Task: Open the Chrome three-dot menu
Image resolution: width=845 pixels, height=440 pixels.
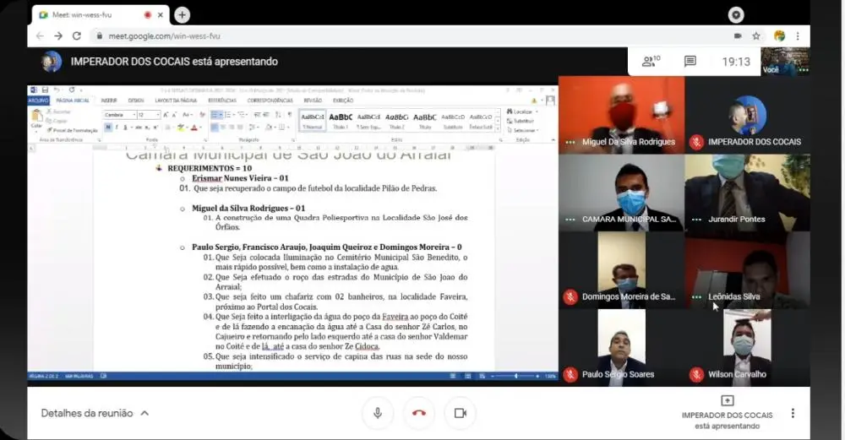Action: click(x=798, y=36)
